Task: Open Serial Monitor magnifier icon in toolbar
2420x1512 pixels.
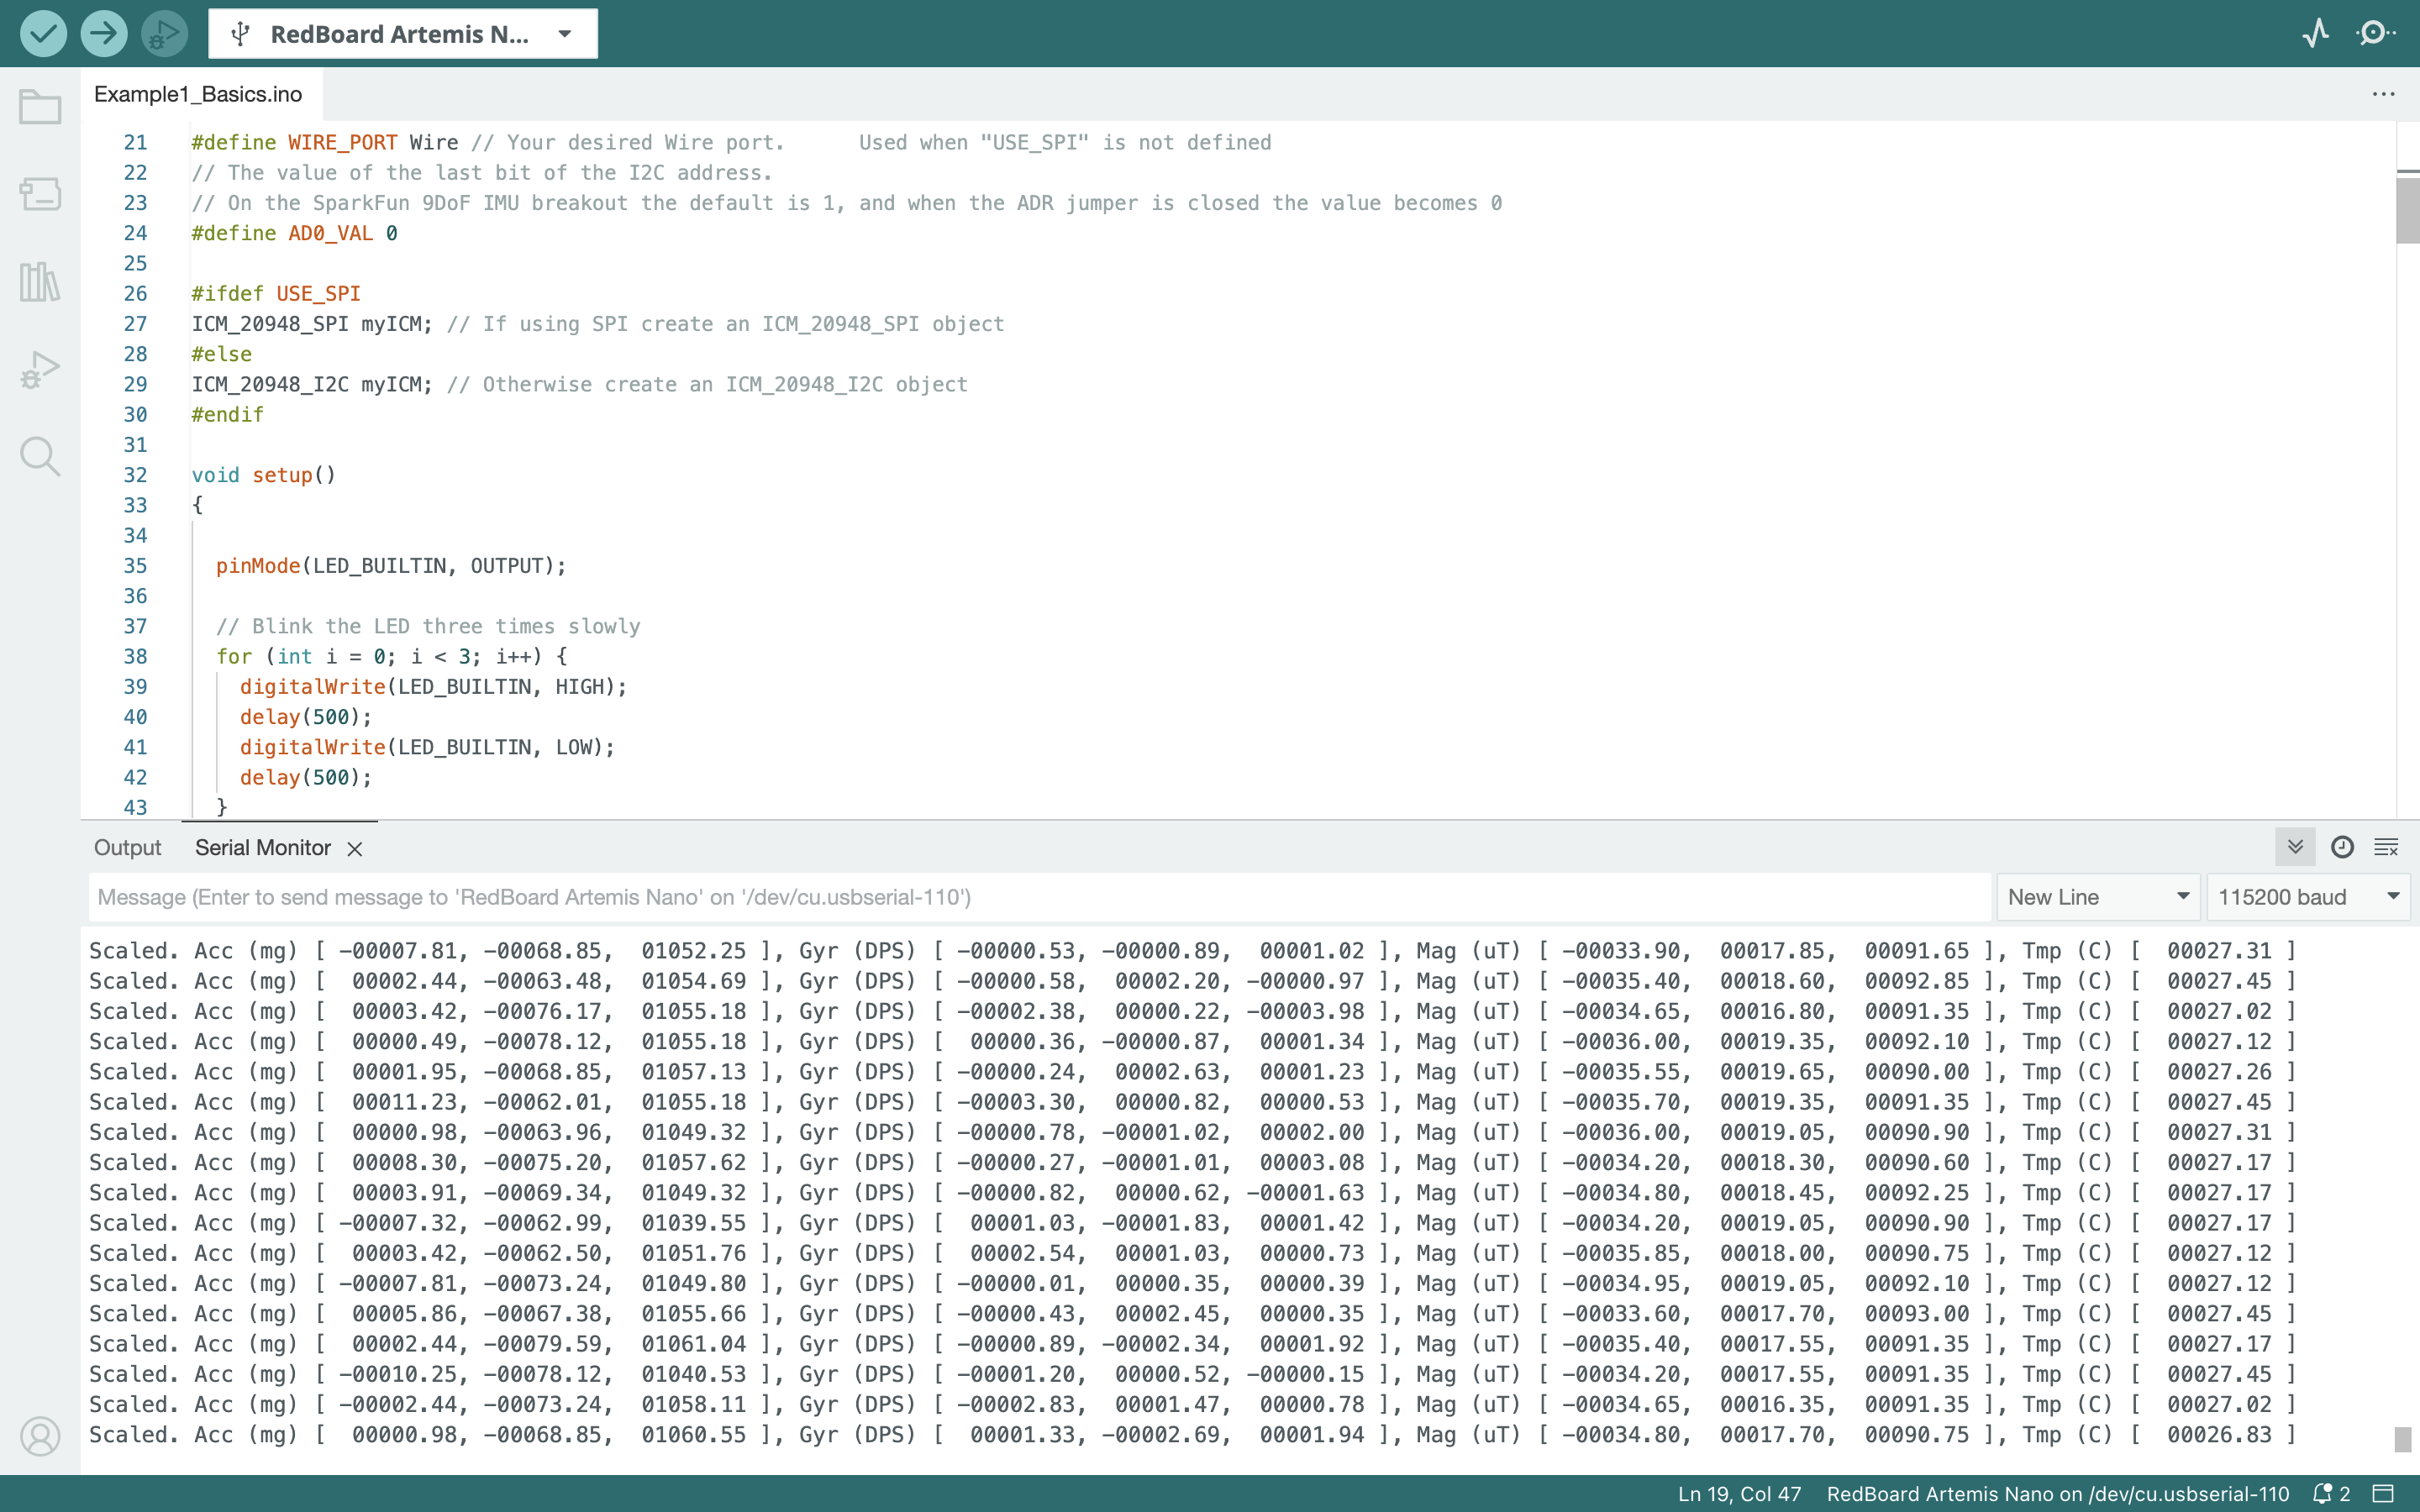Action: coord(2375,34)
